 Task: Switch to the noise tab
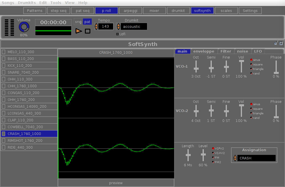(243, 51)
